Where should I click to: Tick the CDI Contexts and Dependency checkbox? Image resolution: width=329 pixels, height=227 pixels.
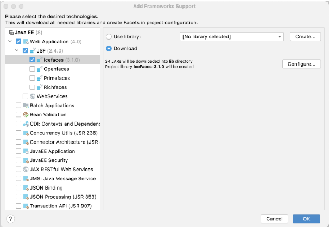tap(18, 124)
